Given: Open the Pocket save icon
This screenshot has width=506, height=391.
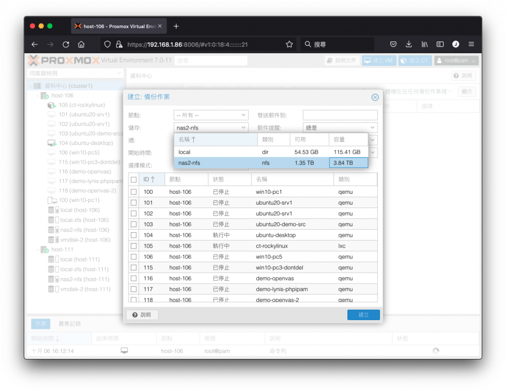Looking at the screenshot, I should (x=393, y=44).
